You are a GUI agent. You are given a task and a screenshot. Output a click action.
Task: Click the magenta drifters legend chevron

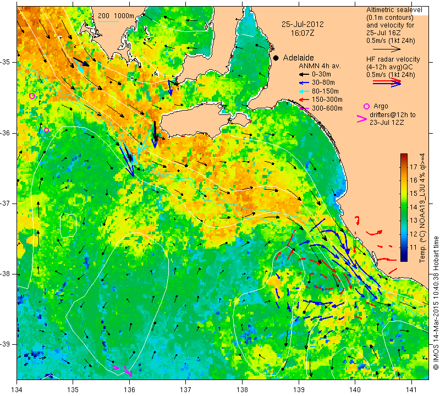(362, 119)
